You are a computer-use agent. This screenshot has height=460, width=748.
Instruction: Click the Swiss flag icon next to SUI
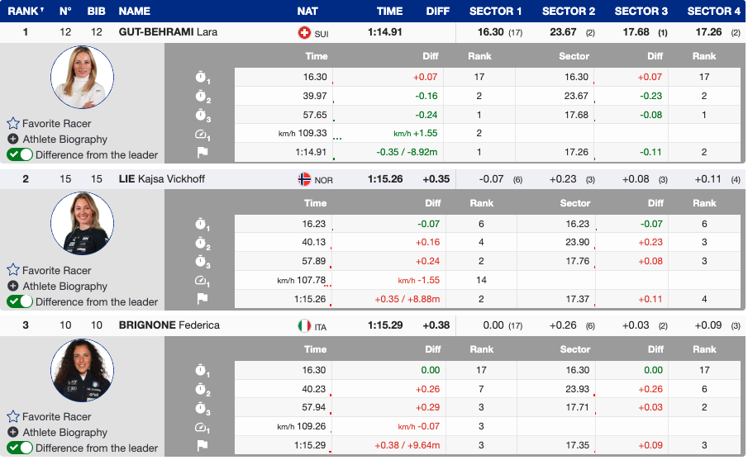(x=304, y=32)
